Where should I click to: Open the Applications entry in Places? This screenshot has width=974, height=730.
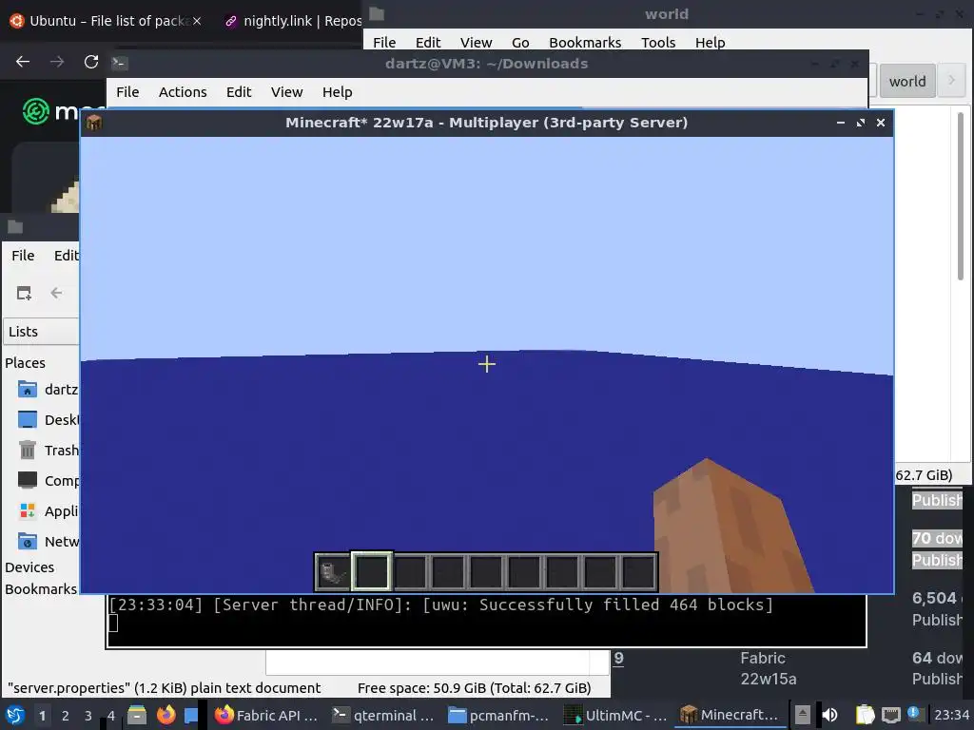point(49,510)
